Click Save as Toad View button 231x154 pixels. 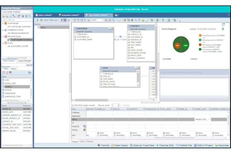[142, 145]
